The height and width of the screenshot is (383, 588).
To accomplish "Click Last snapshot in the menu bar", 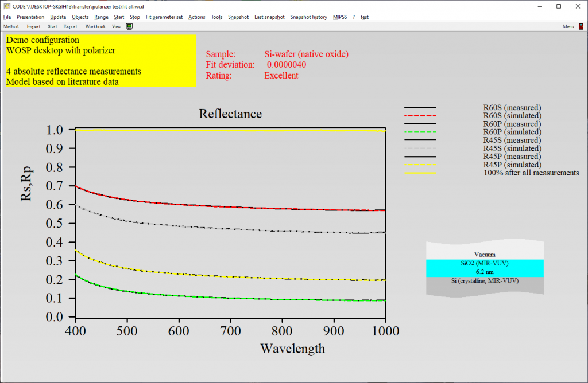I will 269,17.
